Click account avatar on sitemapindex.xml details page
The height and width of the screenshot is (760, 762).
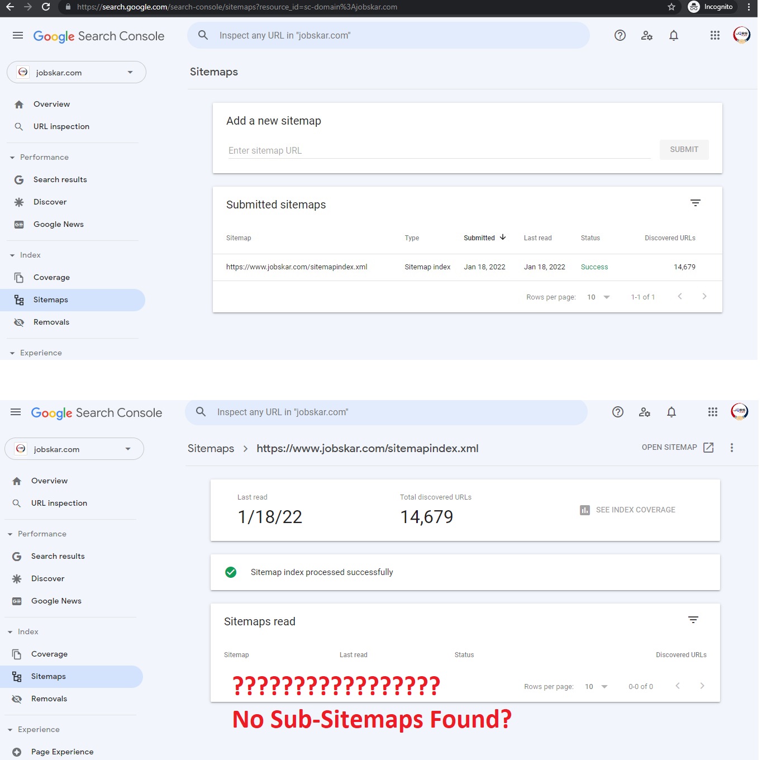[x=739, y=411]
